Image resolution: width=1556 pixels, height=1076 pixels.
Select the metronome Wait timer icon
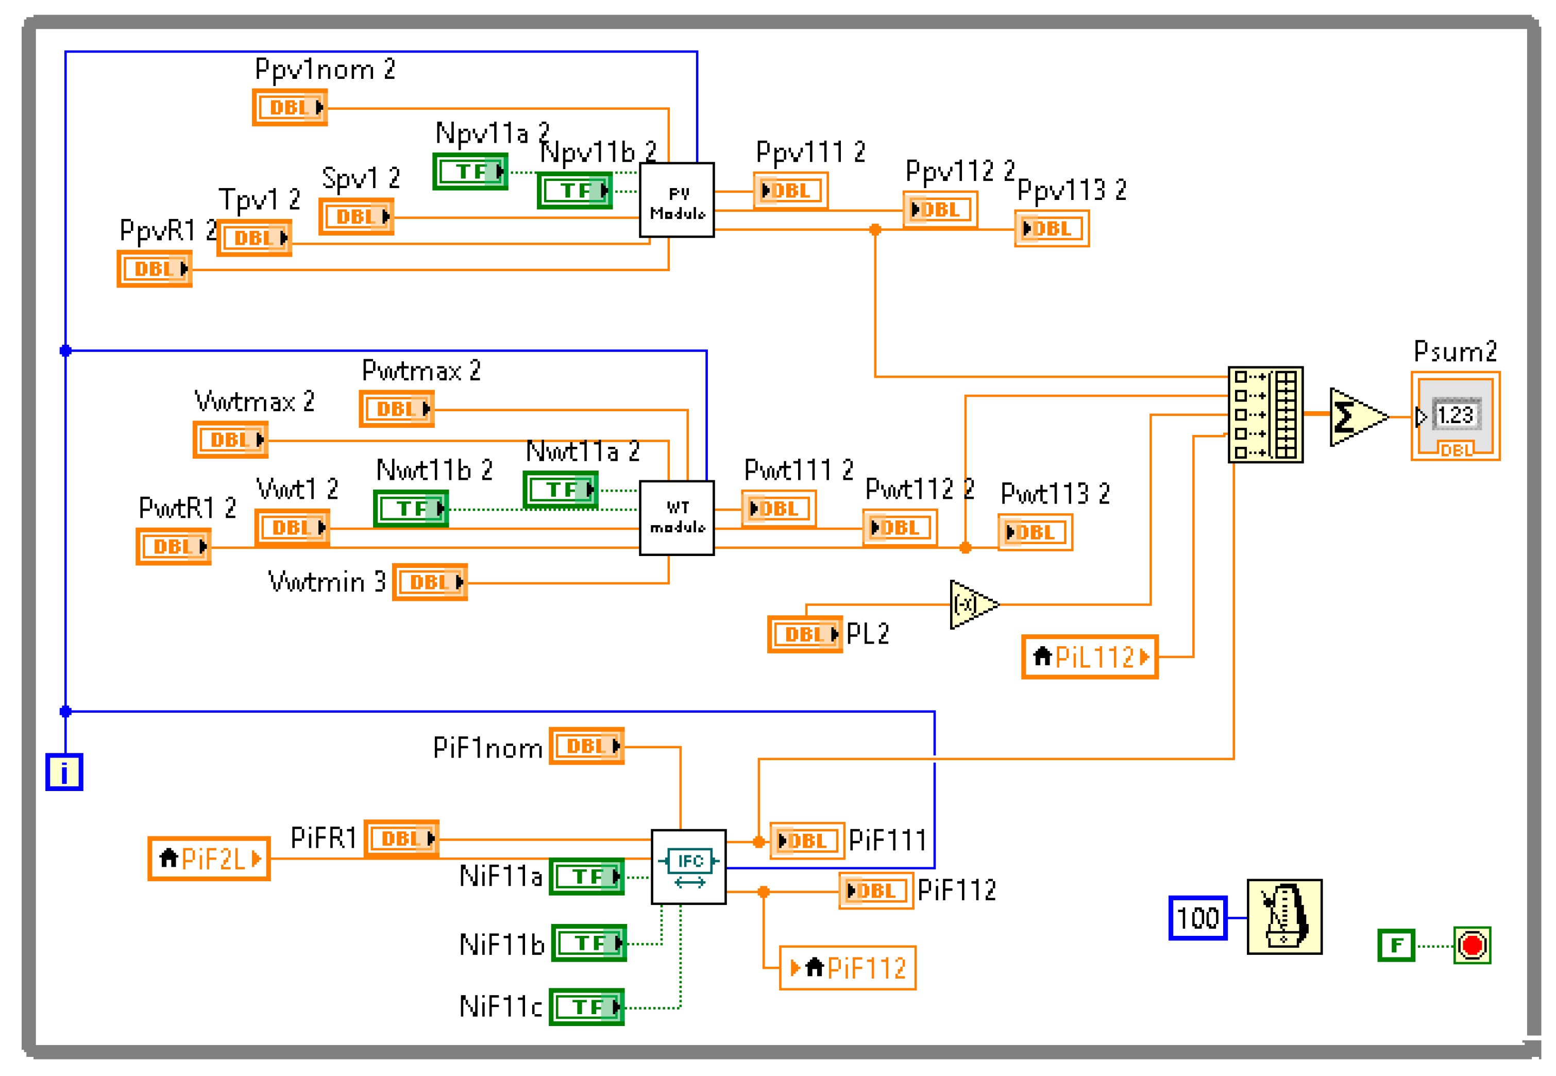click(1284, 916)
